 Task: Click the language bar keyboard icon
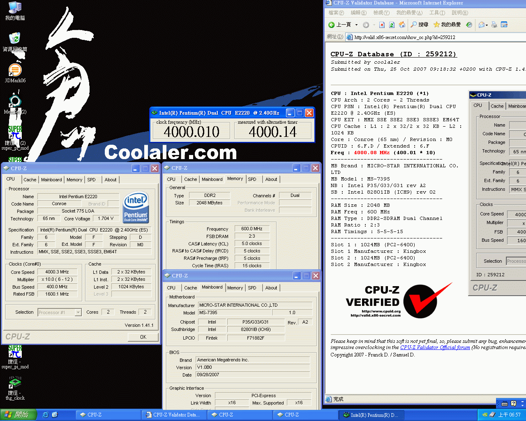click(x=505, y=403)
